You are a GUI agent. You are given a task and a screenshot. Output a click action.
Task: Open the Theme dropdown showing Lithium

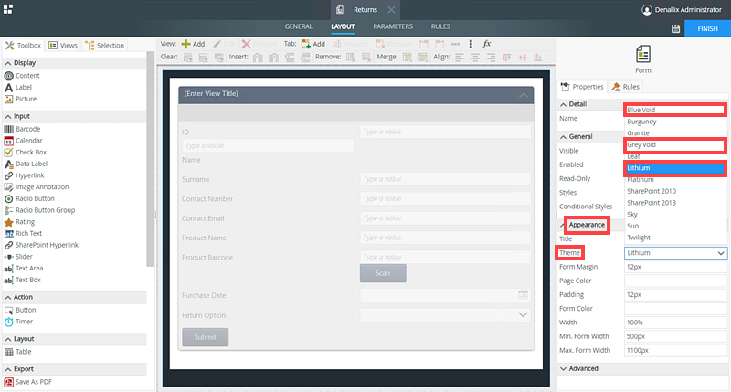coord(676,252)
